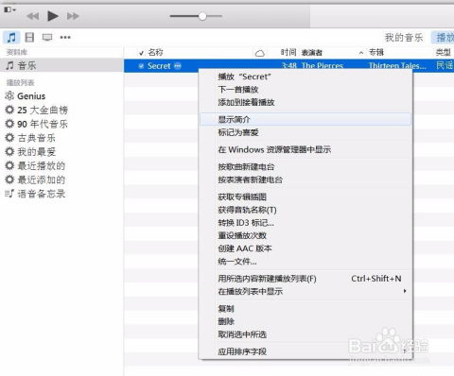Open the 我的音乐 tab
Image resolution: width=454 pixels, height=376 pixels.
(x=404, y=38)
